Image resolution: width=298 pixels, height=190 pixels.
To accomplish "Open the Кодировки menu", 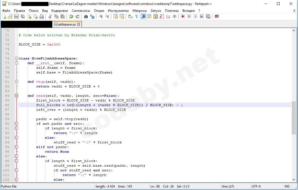I will coord(59,10).
